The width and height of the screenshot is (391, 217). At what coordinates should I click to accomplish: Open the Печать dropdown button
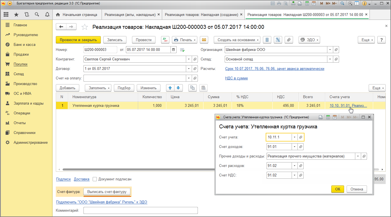pos(184,40)
